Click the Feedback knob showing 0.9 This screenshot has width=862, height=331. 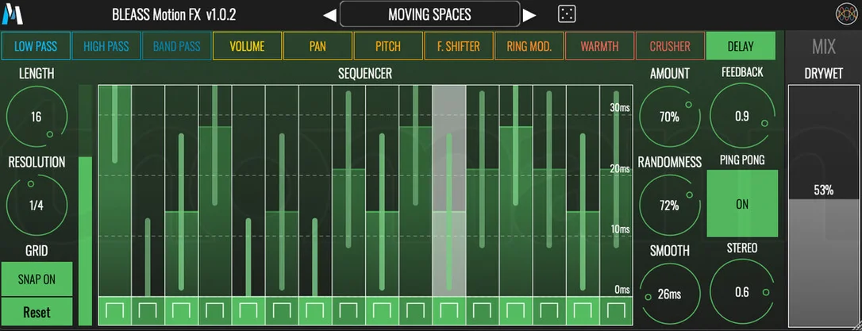pos(742,116)
